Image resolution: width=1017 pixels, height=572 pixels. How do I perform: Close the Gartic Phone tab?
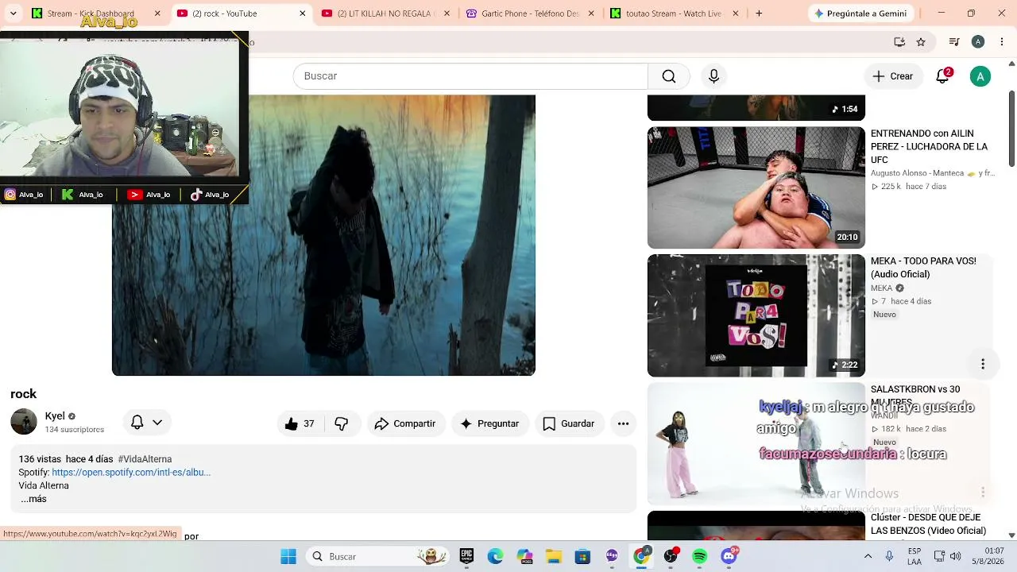[x=591, y=14]
